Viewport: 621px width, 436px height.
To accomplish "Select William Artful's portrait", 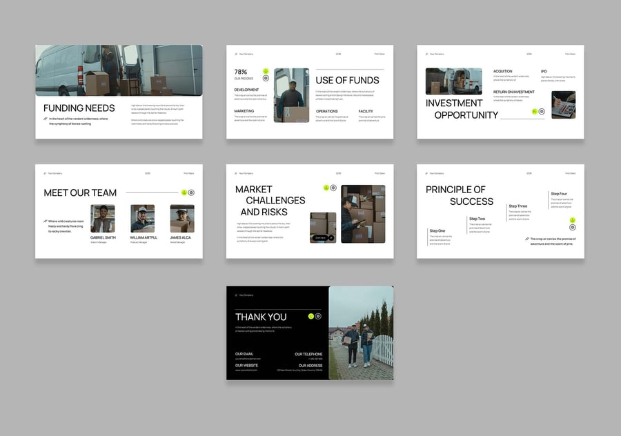I will pos(143,218).
